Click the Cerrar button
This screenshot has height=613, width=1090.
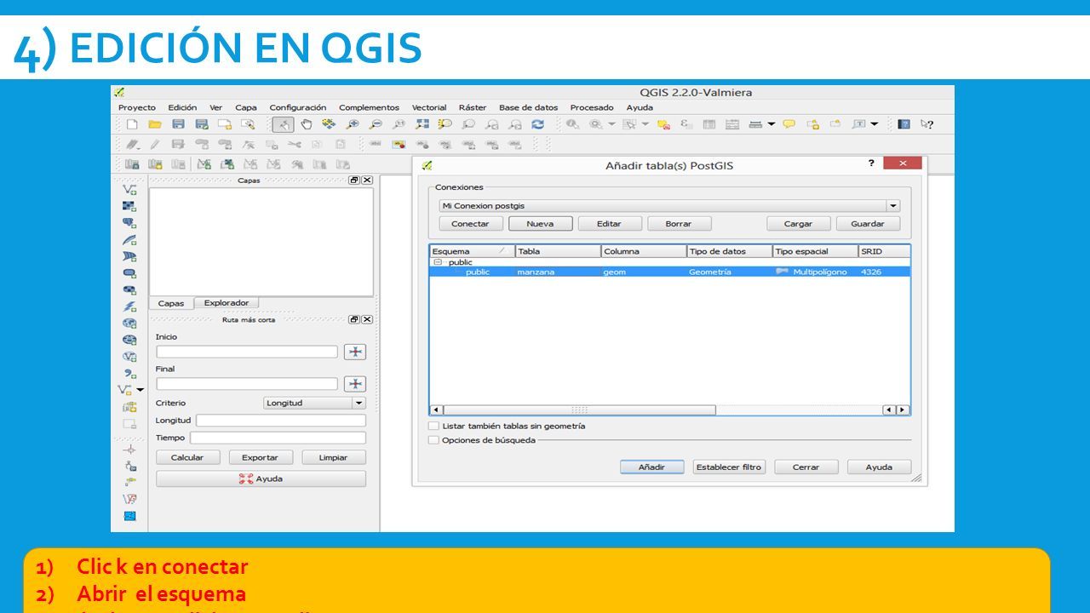806,467
